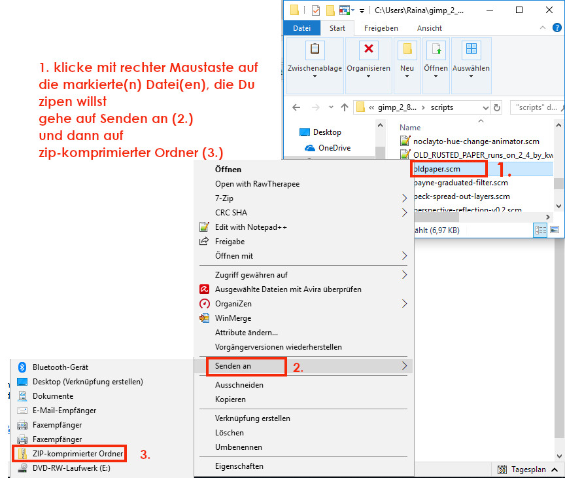Refresh the scripts folder view
Image resolution: width=565 pixels, height=478 pixels.
497,107
